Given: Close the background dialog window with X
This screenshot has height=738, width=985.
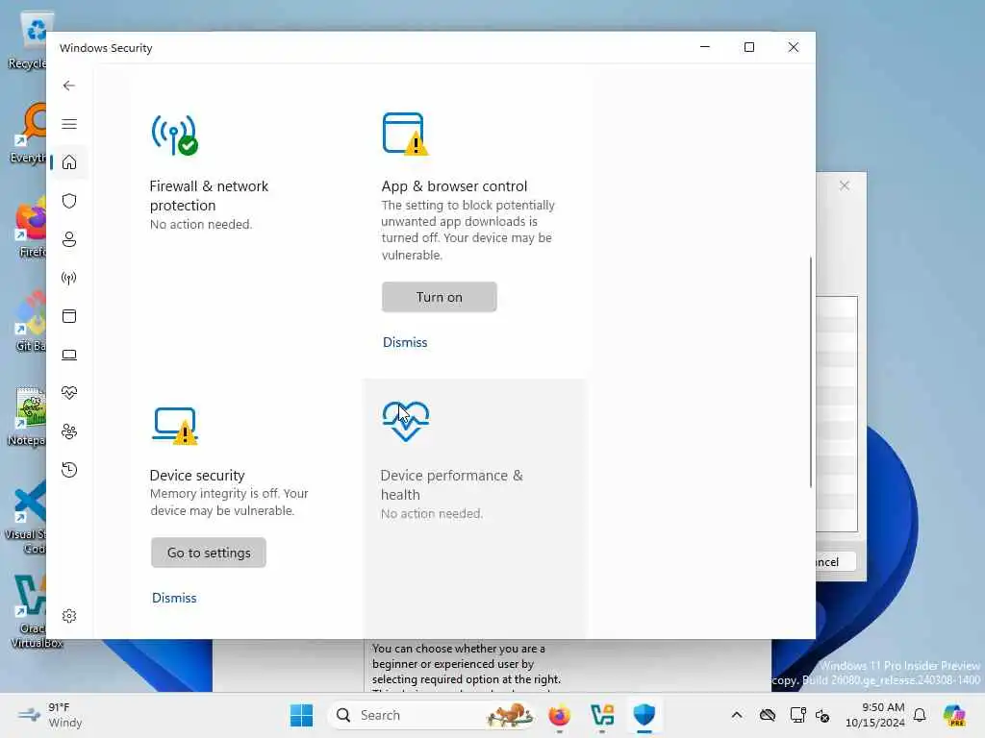Looking at the screenshot, I should (845, 185).
